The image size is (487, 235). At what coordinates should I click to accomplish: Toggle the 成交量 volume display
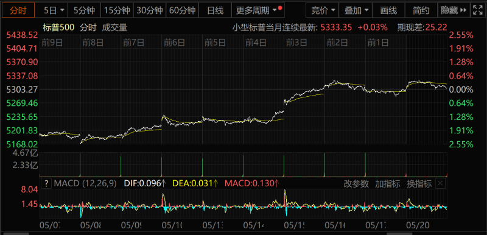114,27
